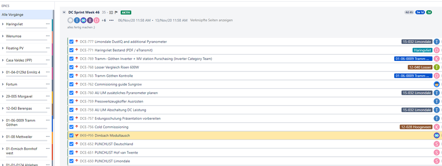Screen dimensions: 442x166
Task: Toggle checkbox for DCE-760 AU LIM Pyranometer
Action: [x=72, y=93]
